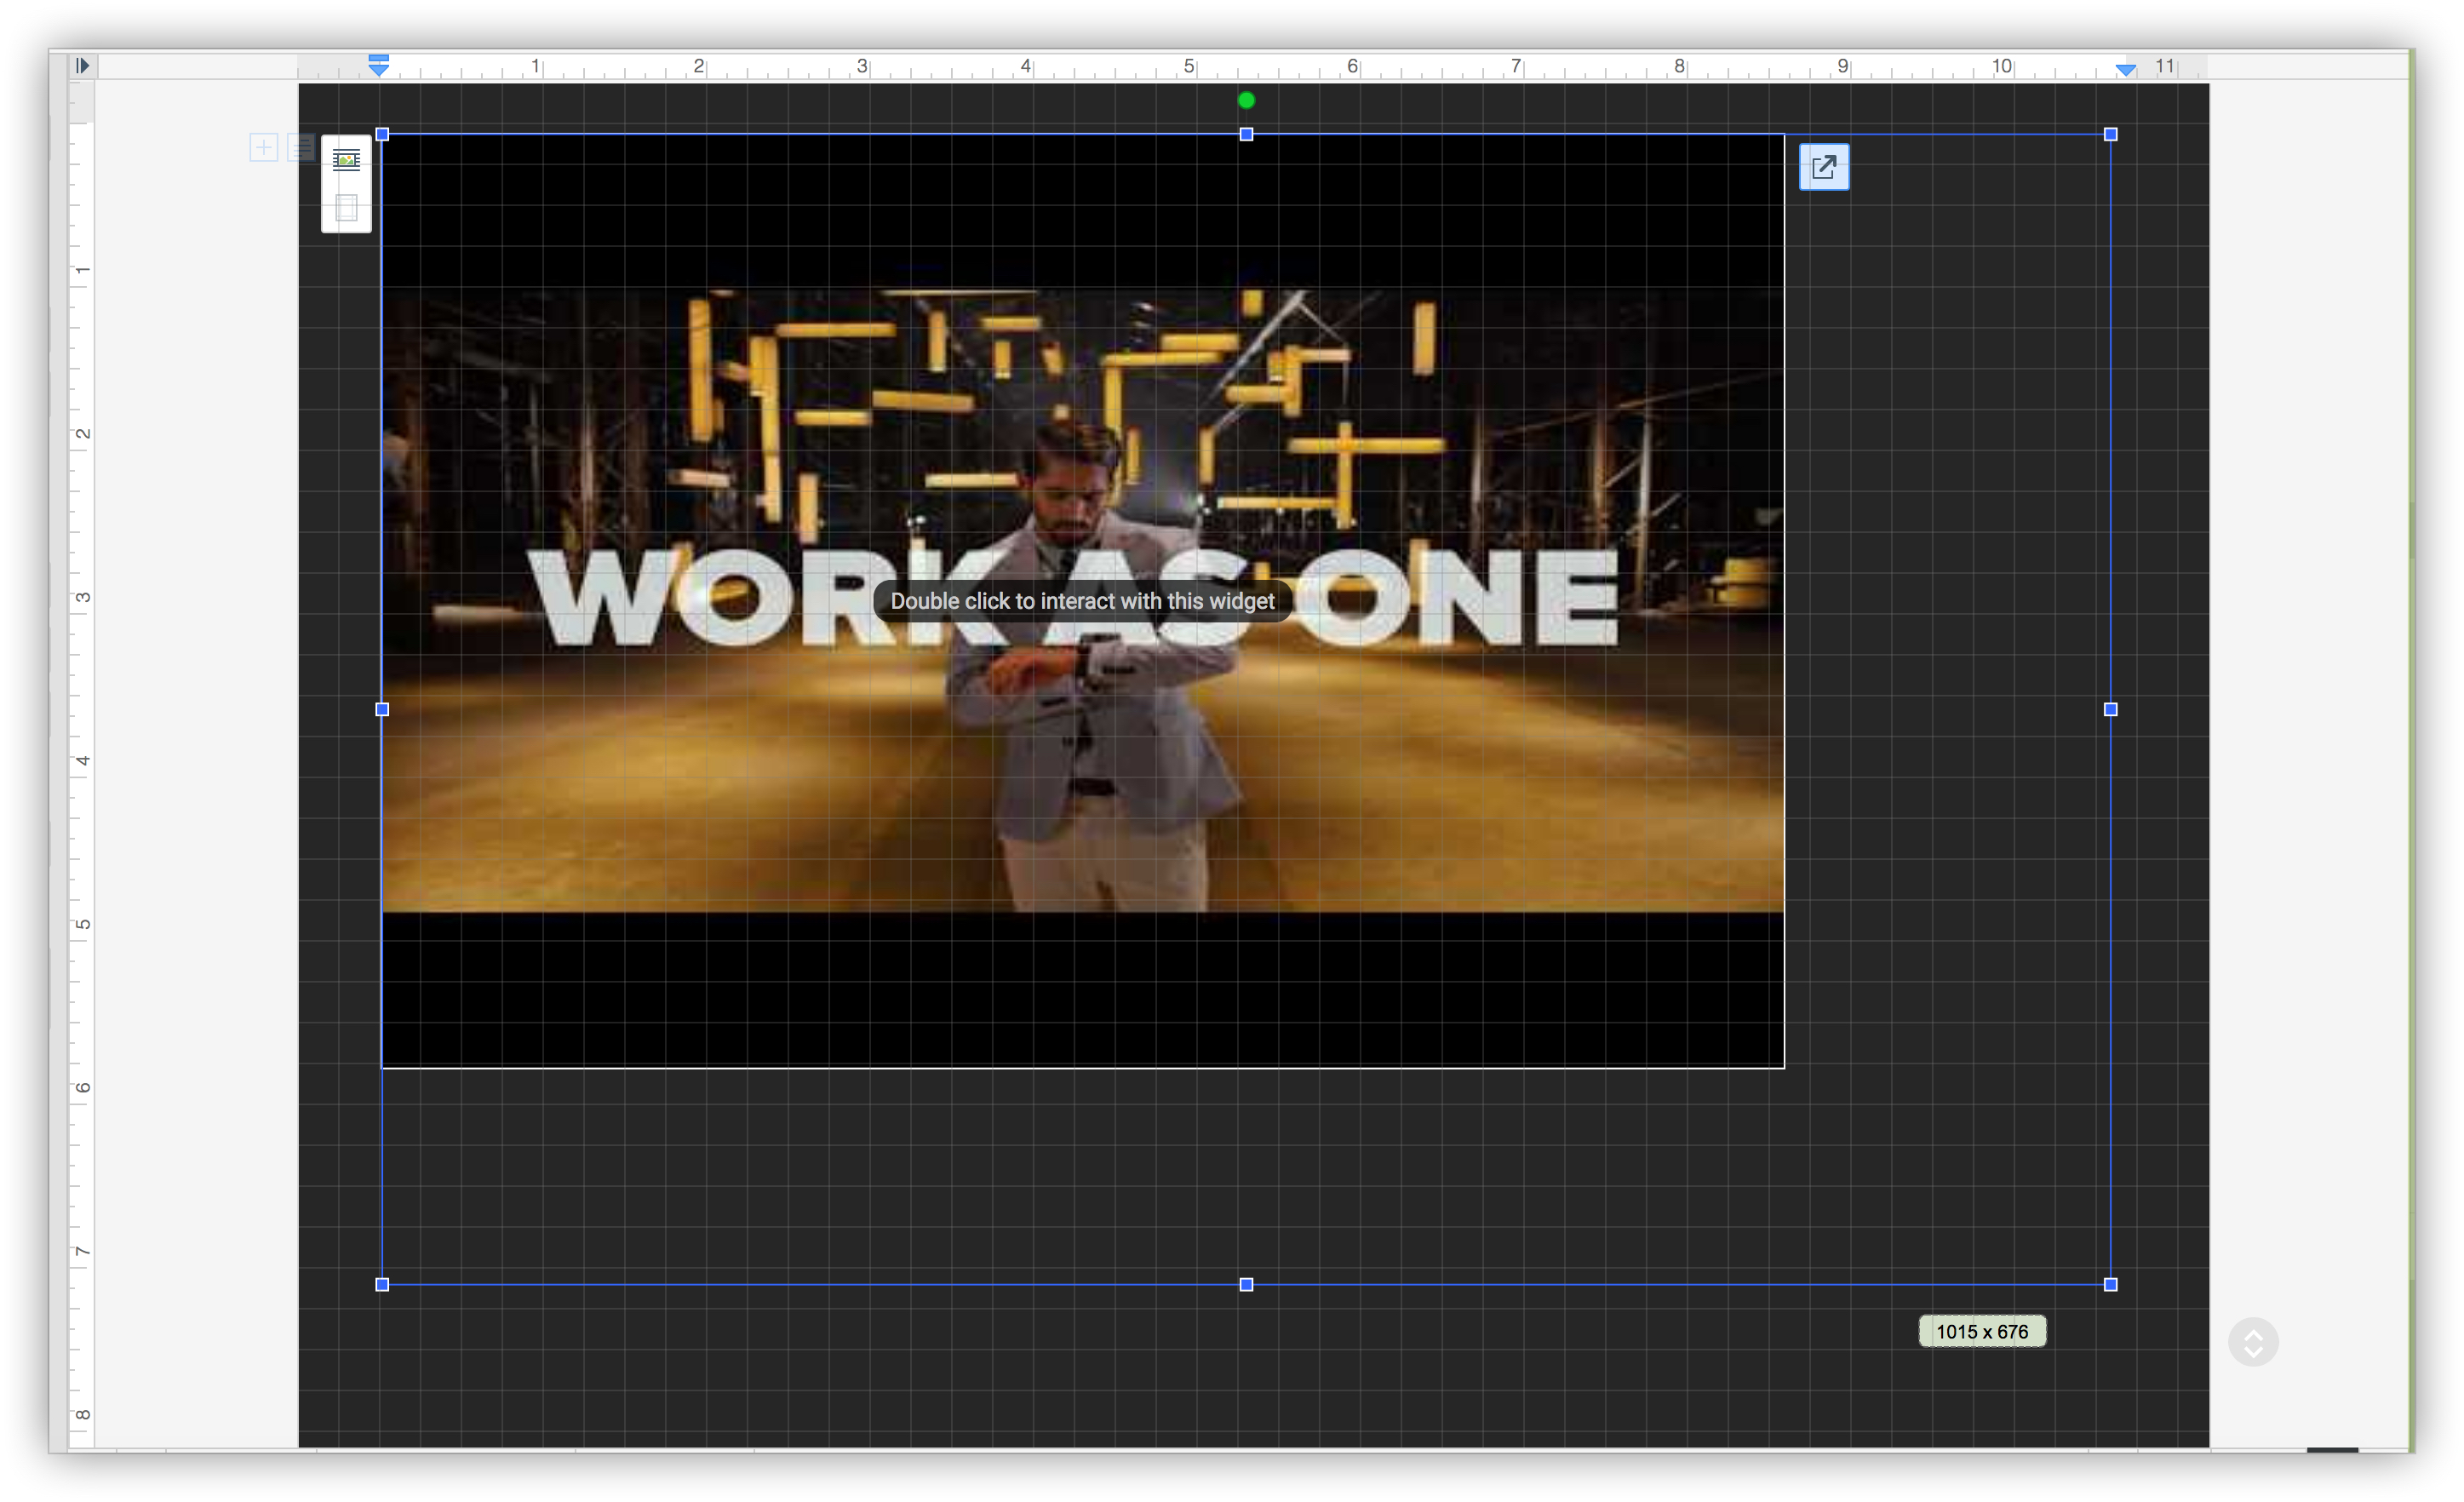Select the faded page-frame layout icon
This screenshot has height=1502, width=2464.
click(x=346, y=208)
